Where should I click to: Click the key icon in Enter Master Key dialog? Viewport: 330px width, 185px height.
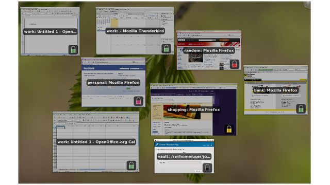click(157, 144)
